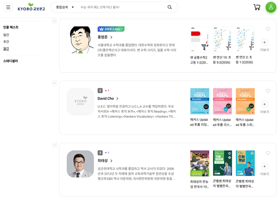Like 최태성 with heart icon

(268, 153)
